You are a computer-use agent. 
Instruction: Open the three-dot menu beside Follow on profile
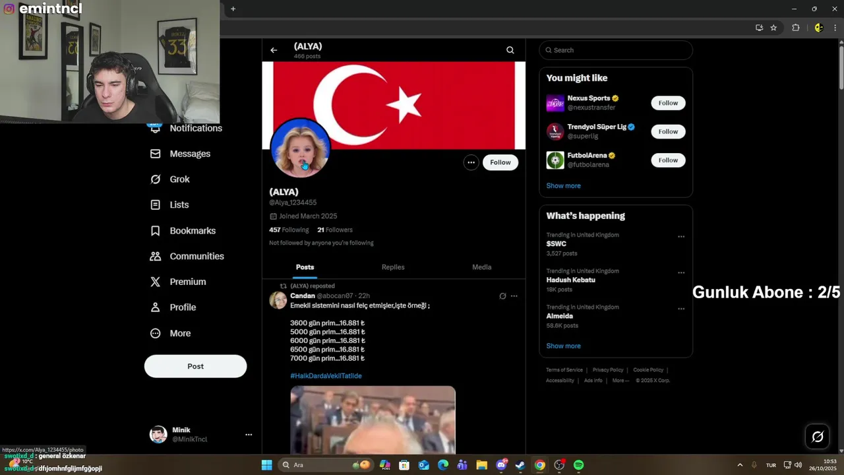[471, 162]
